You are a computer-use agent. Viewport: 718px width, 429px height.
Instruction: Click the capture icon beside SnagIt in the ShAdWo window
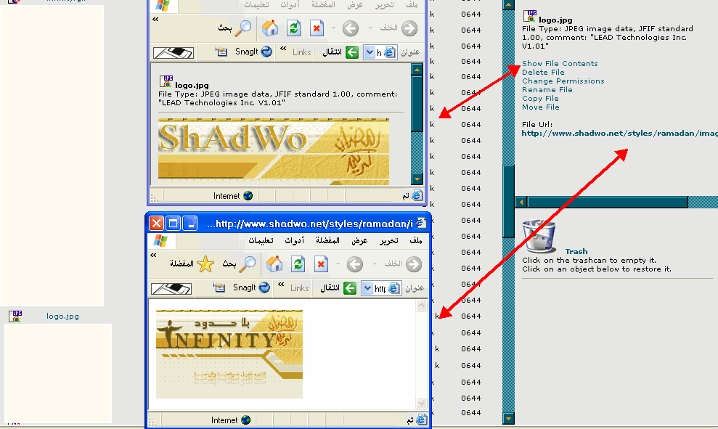tap(221, 52)
